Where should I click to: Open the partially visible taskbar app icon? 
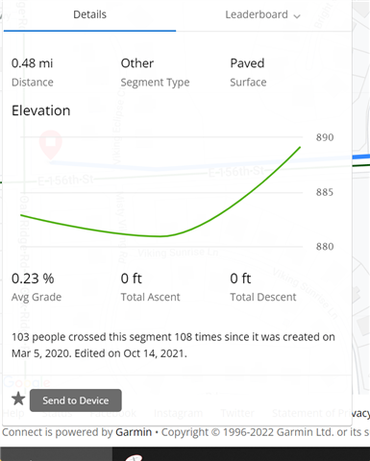[x=135, y=457]
